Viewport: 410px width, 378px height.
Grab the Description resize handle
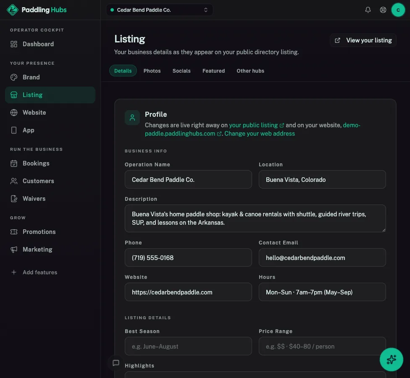[x=384, y=230]
